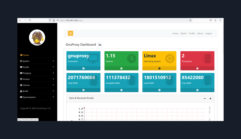This screenshot has width=241, height=139.
Task: Click the dashboard refresh arrows icon
Action: [100, 45]
